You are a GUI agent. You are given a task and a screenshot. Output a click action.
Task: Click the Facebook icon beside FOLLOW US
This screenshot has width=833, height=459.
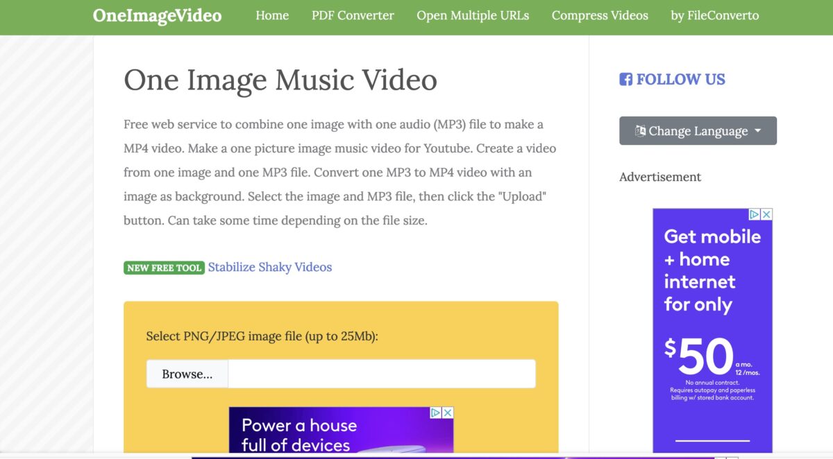tap(625, 80)
